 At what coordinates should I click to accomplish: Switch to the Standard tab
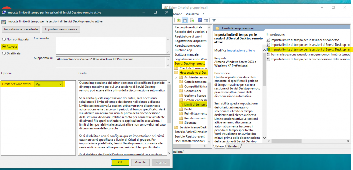(x=233, y=146)
